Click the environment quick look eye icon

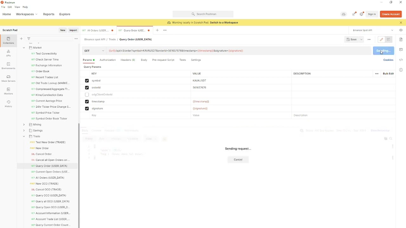click(x=401, y=30)
